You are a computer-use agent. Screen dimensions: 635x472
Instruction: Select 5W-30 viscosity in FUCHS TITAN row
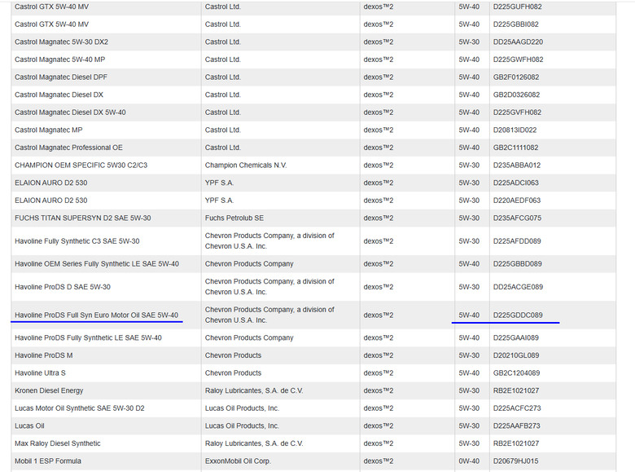point(469,218)
